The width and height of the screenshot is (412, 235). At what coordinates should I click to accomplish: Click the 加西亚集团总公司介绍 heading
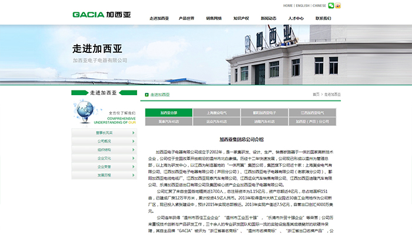(x=241, y=140)
